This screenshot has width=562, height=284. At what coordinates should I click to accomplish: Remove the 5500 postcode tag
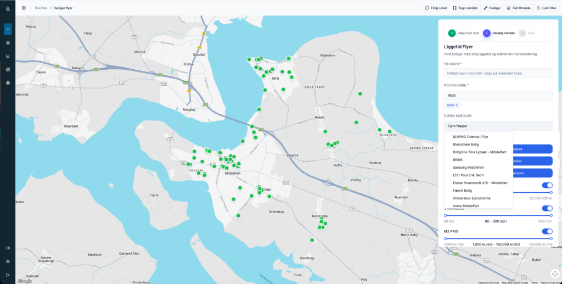(457, 105)
